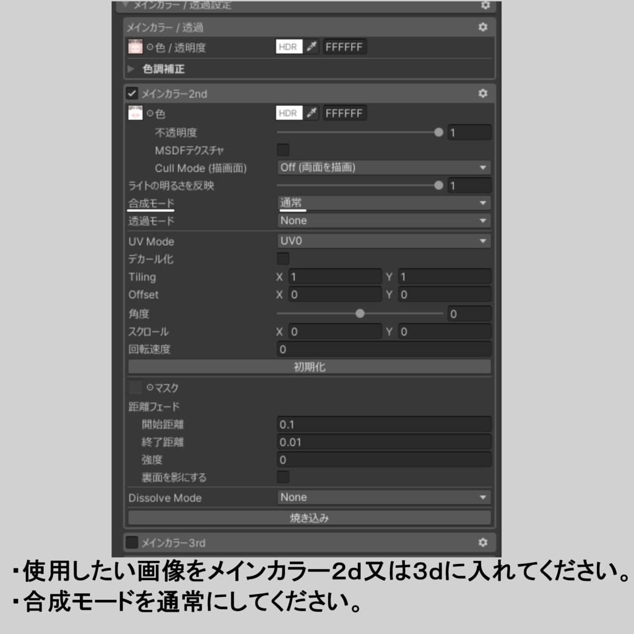Image resolution: width=634 pixels, height=634 pixels.
Task: Click the 距離フェード 強度 field
Action: 384,459
